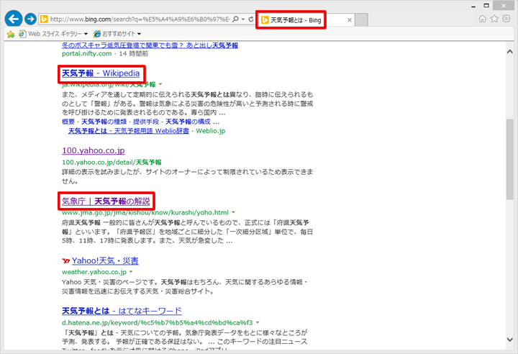Click the page scrollbar up arrow

coord(510,52)
